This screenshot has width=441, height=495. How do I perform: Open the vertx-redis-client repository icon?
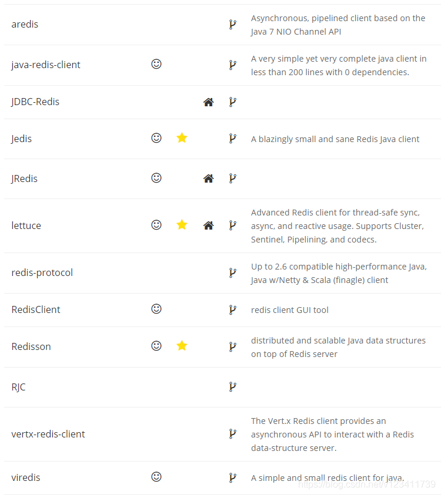coord(232,434)
